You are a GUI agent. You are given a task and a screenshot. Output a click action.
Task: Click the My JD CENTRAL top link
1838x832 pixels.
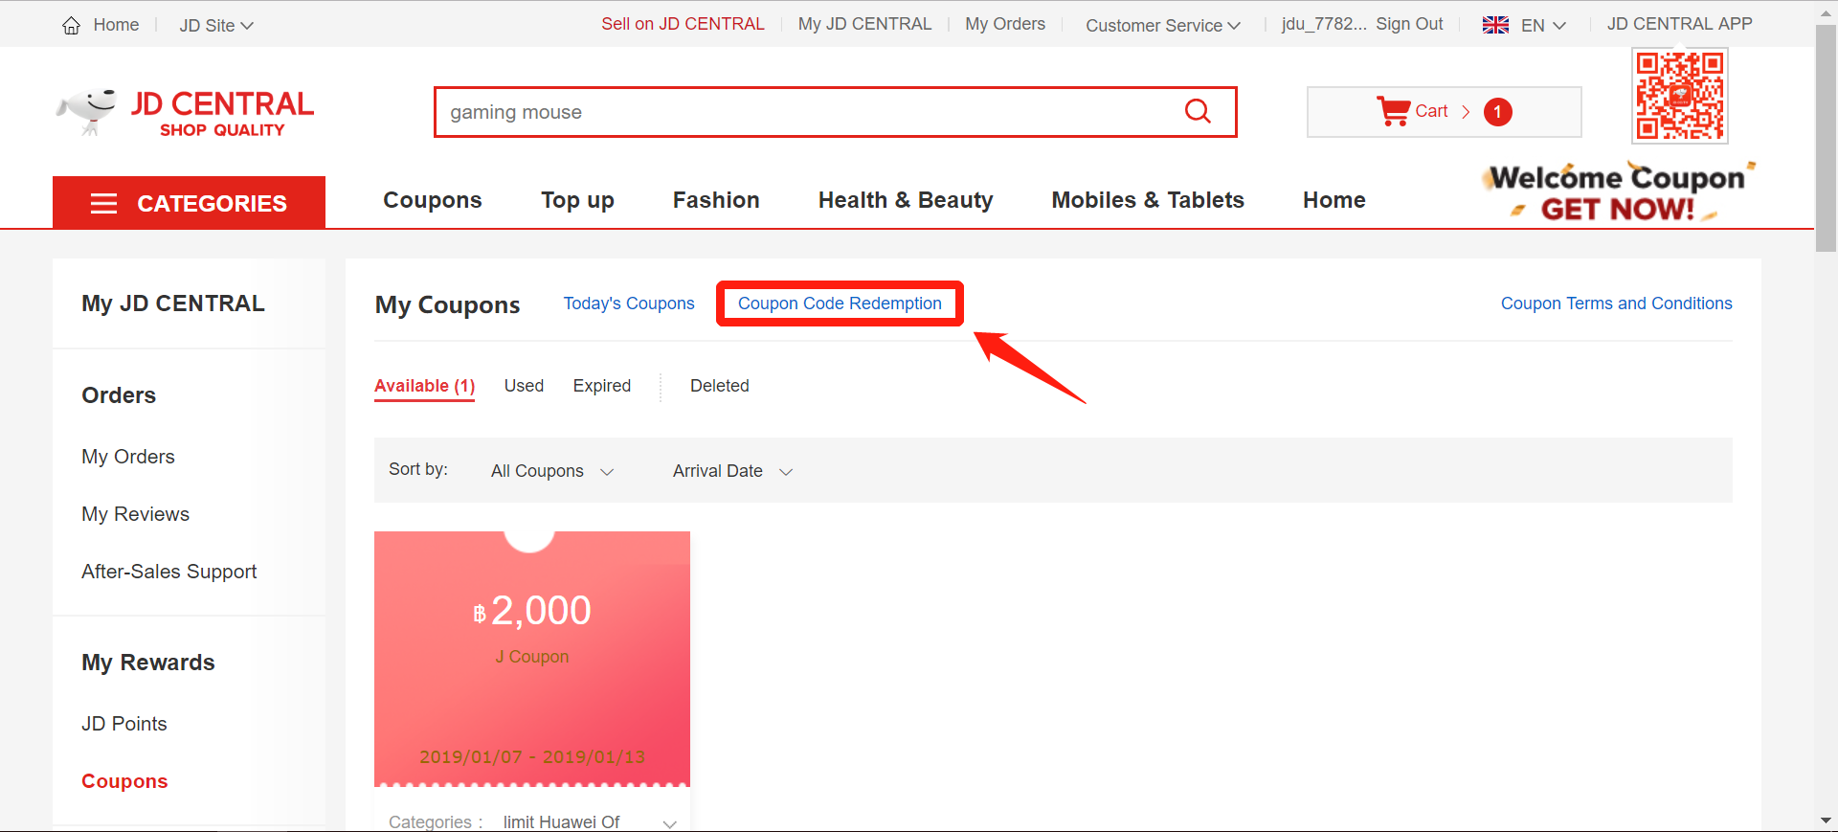864,24
